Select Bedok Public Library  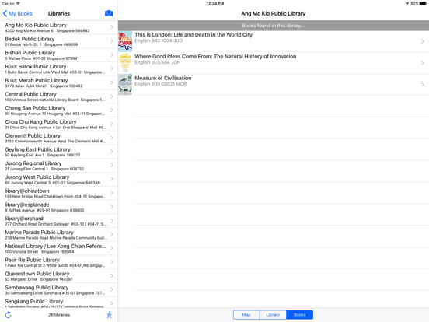click(59, 41)
